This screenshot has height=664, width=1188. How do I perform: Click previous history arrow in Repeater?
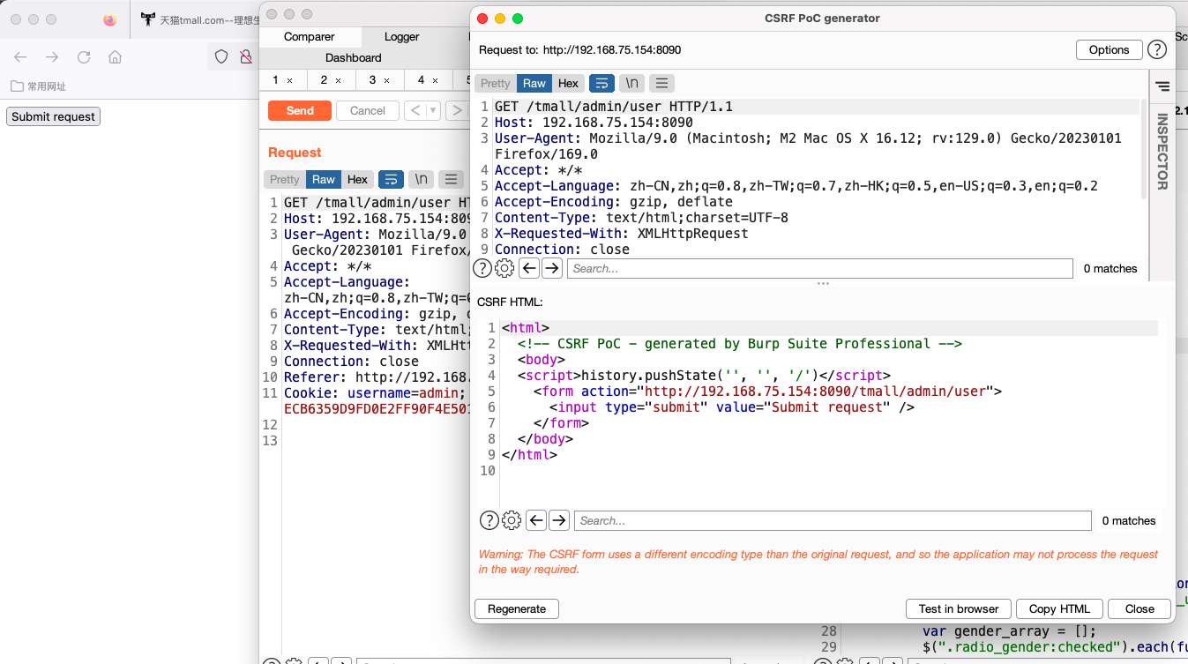[x=415, y=110]
